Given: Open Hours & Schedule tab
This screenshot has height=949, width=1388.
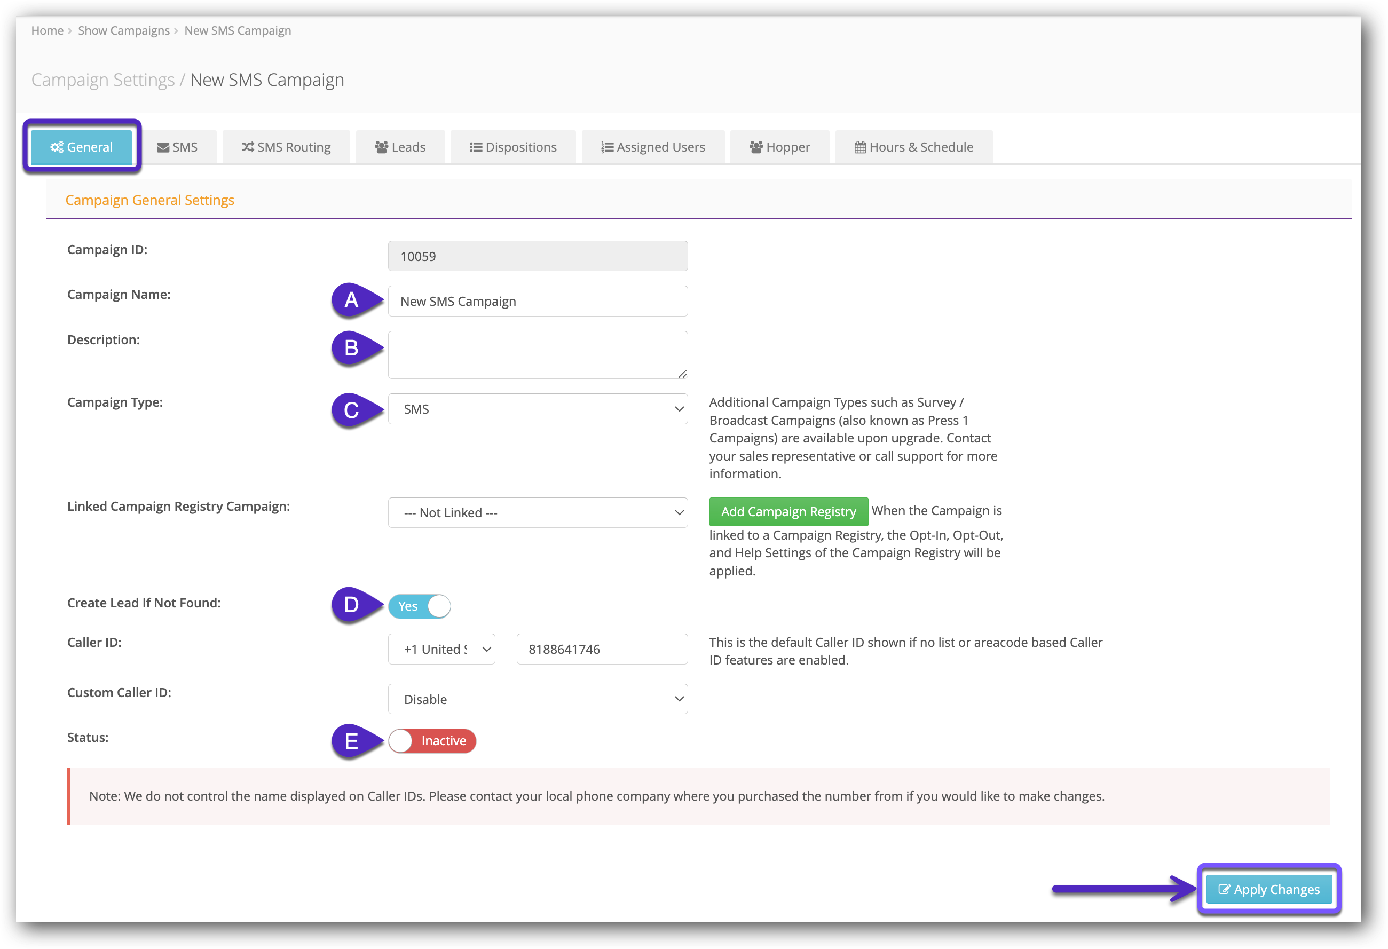Looking at the screenshot, I should point(914,147).
